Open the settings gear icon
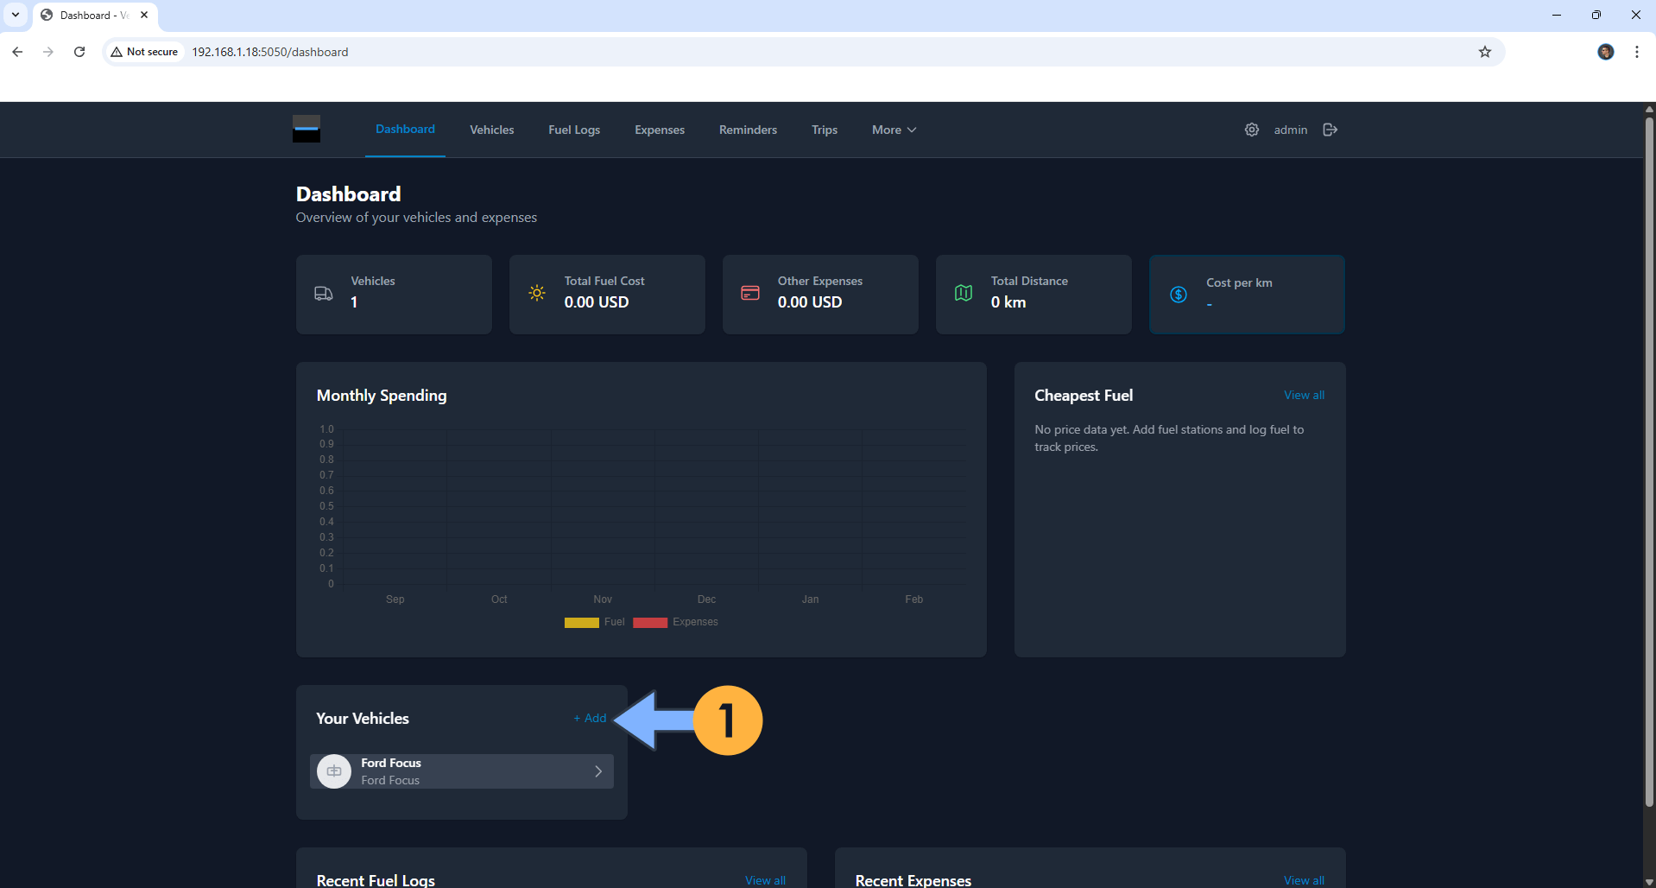This screenshot has height=888, width=1656. pyautogui.click(x=1251, y=130)
